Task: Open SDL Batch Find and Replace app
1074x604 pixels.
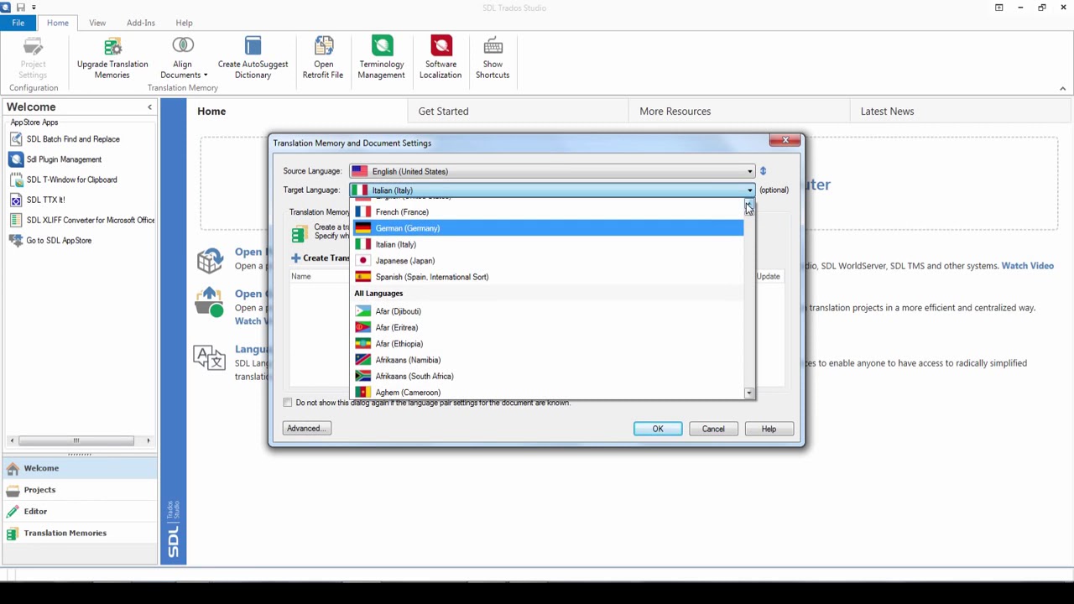Action: [x=73, y=139]
